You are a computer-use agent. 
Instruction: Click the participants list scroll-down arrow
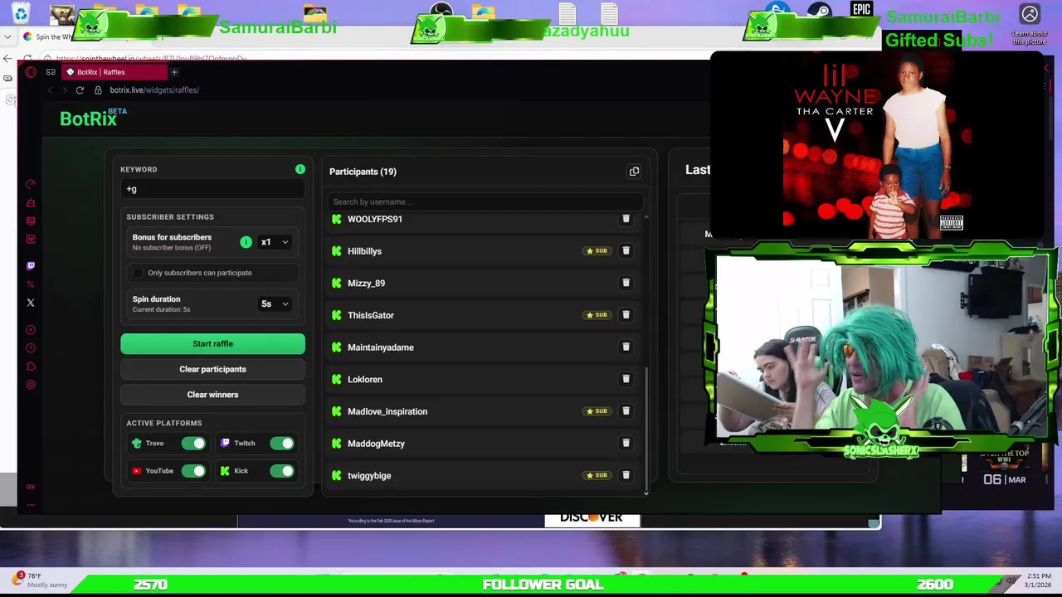tap(646, 493)
